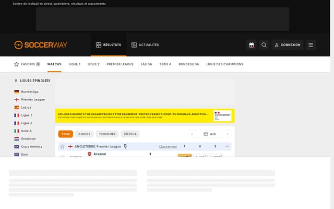Open Favoris with star icon
This screenshot has height=209, width=334.
click(x=27, y=64)
